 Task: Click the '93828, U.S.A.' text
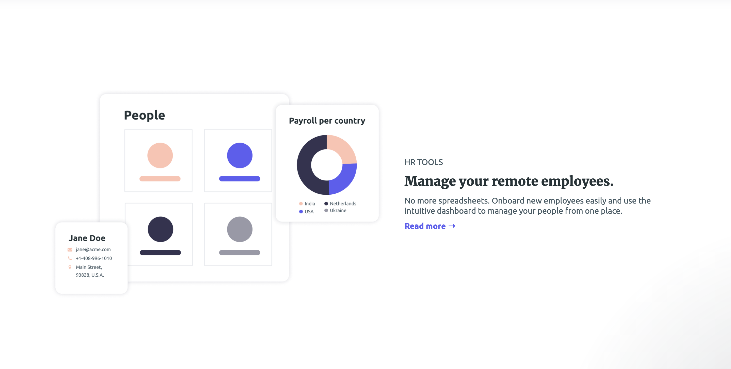click(x=90, y=275)
